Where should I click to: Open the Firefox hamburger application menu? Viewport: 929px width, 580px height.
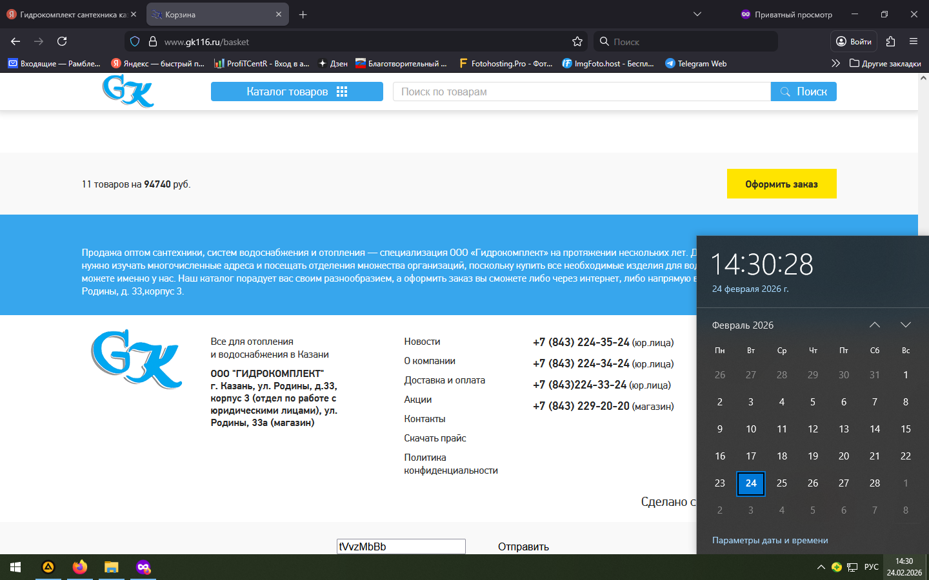pos(913,42)
